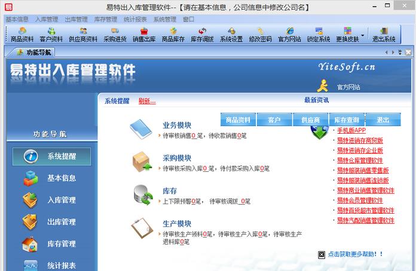Open the 易特会员管理软件 link
Image resolution: width=416 pixels, height=271 pixels.
(360, 201)
